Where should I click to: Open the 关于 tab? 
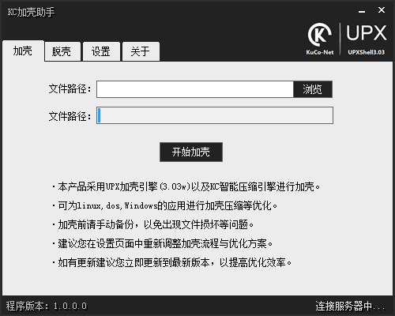[141, 51]
